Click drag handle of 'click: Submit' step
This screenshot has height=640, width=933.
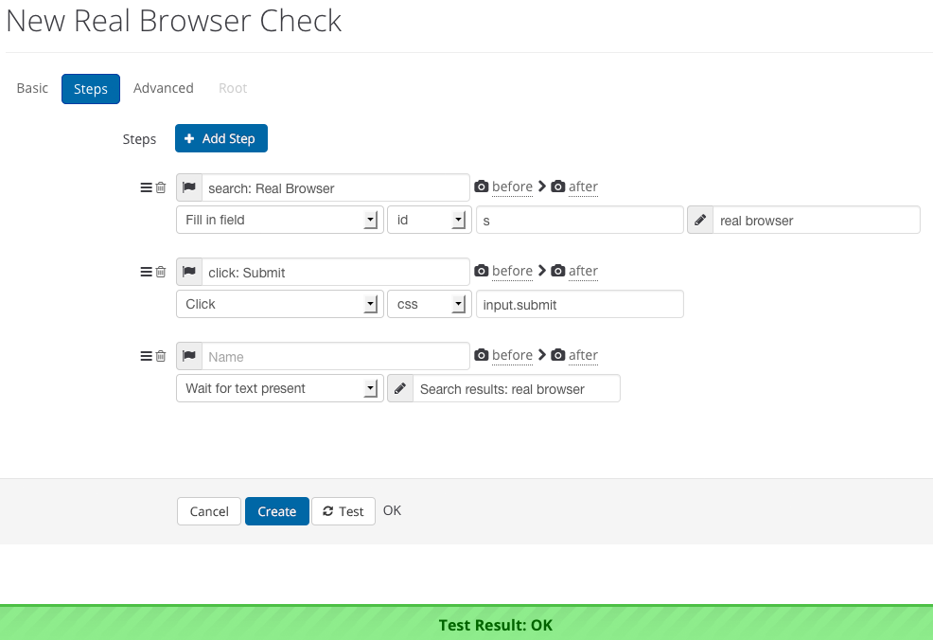[146, 272]
